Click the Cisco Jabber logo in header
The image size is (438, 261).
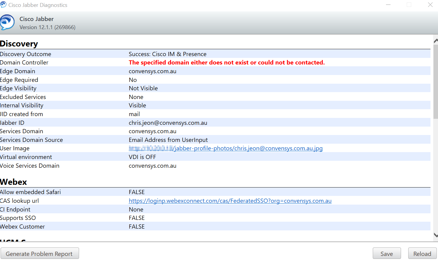7,22
